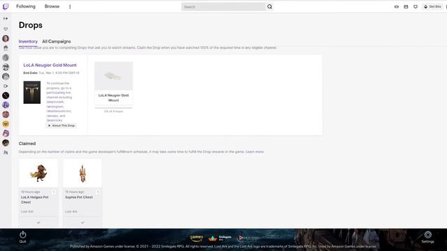Open options menu on Sophia Pet Chest card
This screenshot has height=251, width=447.
tap(98, 192)
